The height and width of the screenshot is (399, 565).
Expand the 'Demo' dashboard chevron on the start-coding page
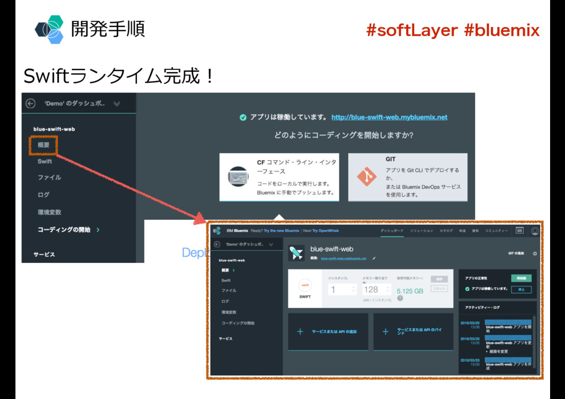(x=116, y=104)
